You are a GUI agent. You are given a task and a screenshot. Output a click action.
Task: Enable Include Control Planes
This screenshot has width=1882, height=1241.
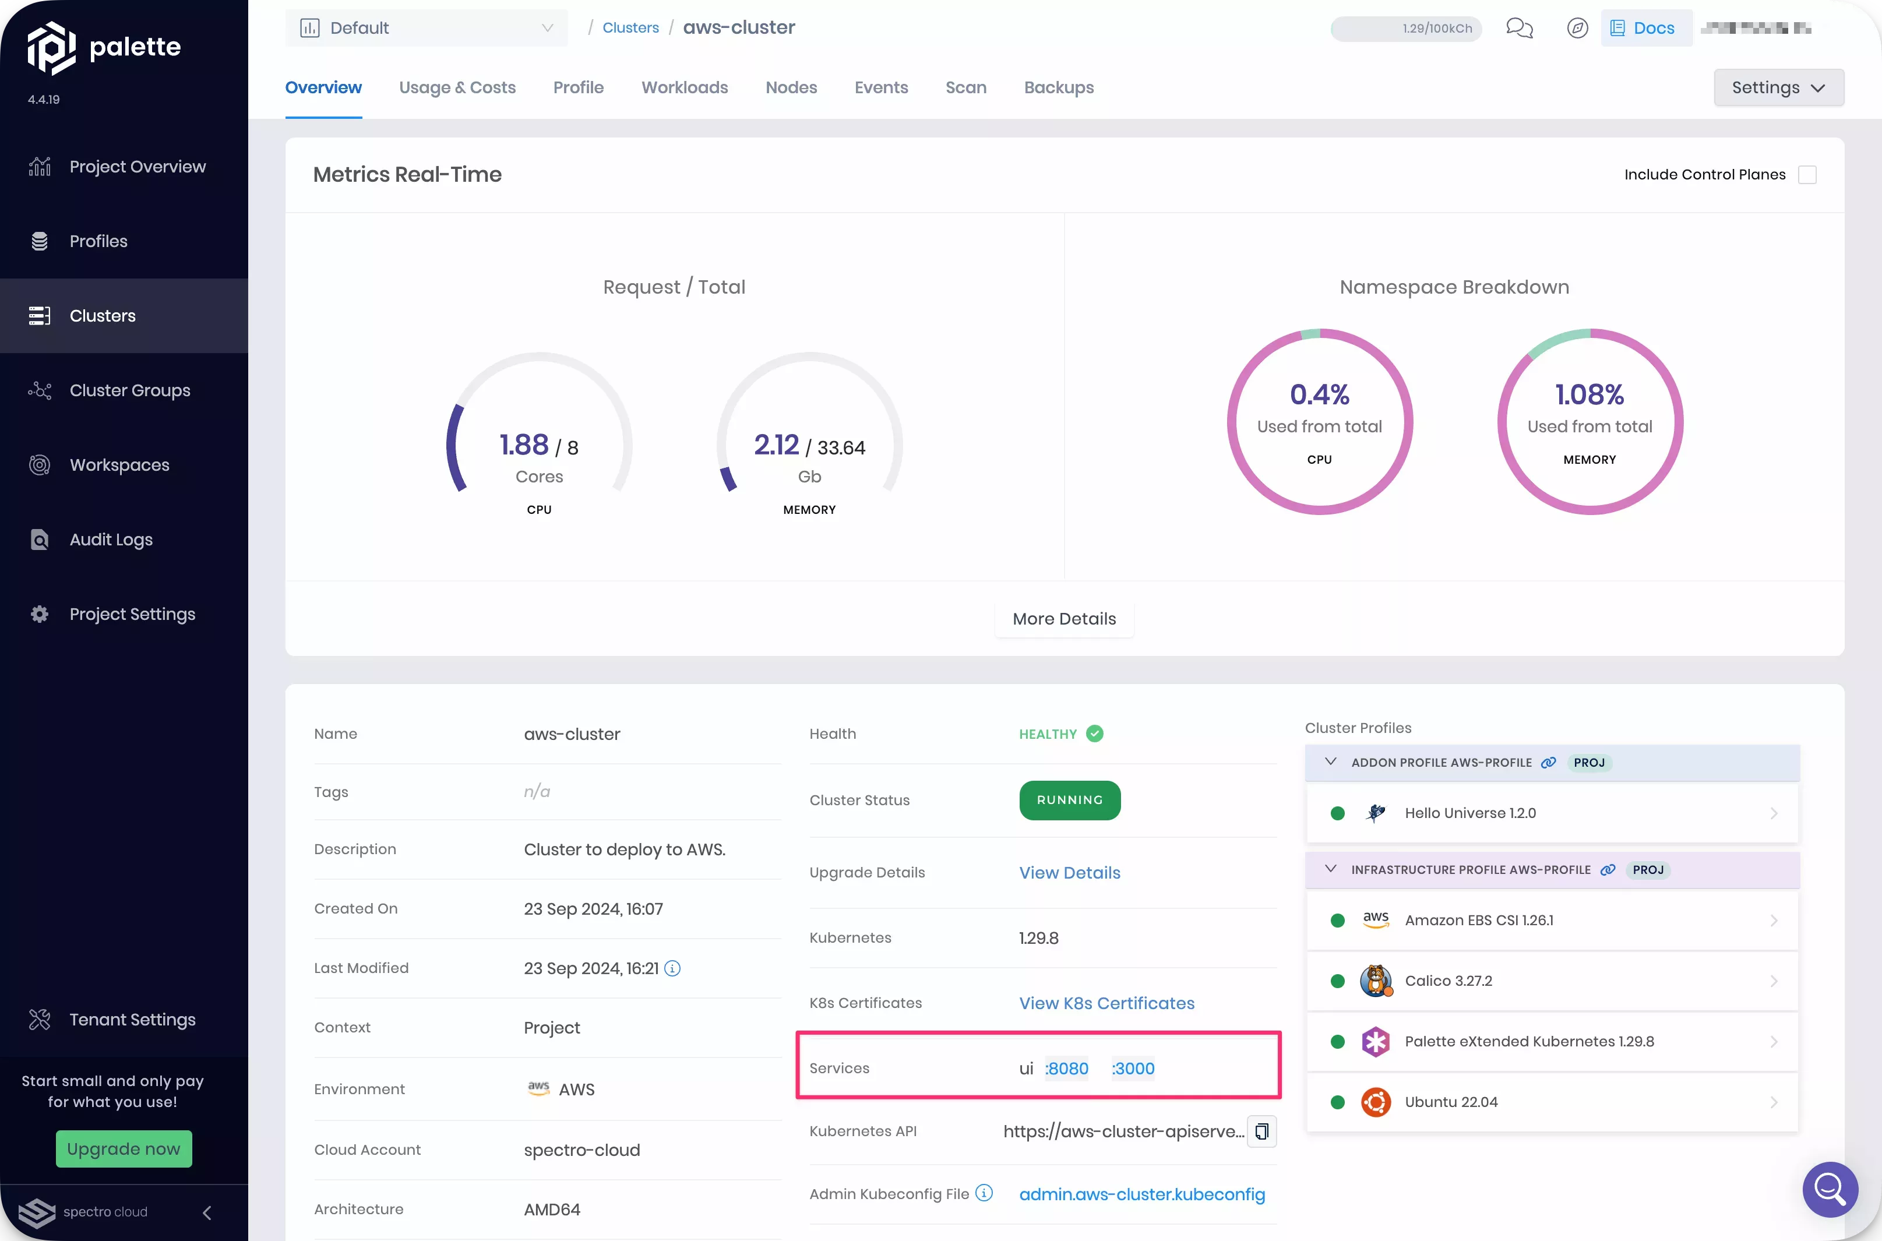[x=1809, y=174]
